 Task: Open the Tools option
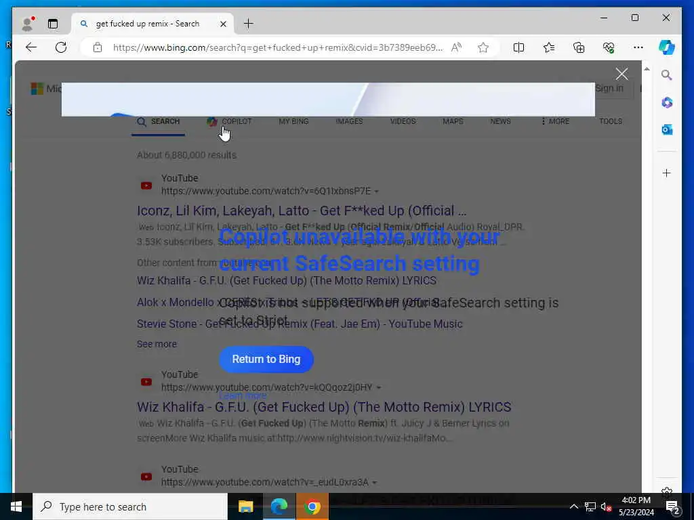point(611,122)
